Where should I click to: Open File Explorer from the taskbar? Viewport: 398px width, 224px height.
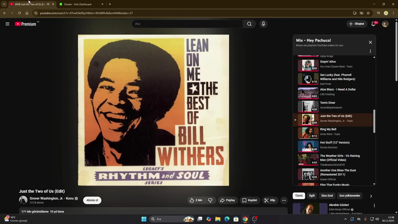pos(218,219)
